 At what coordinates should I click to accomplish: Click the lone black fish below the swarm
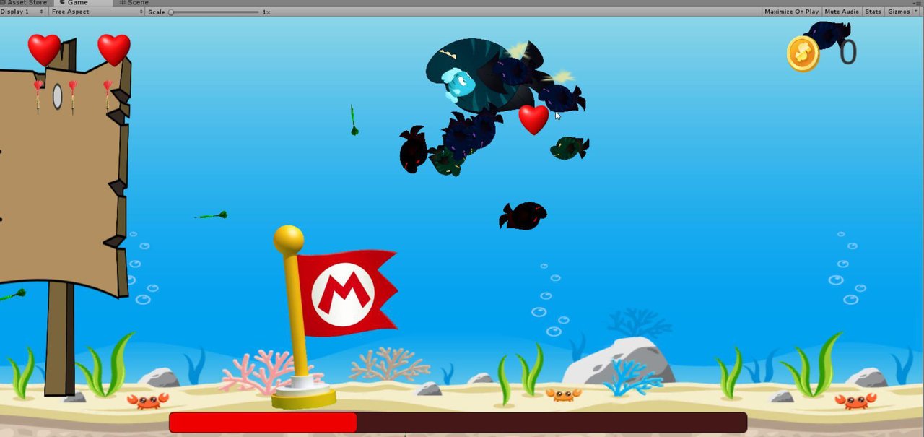(x=523, y=216)
